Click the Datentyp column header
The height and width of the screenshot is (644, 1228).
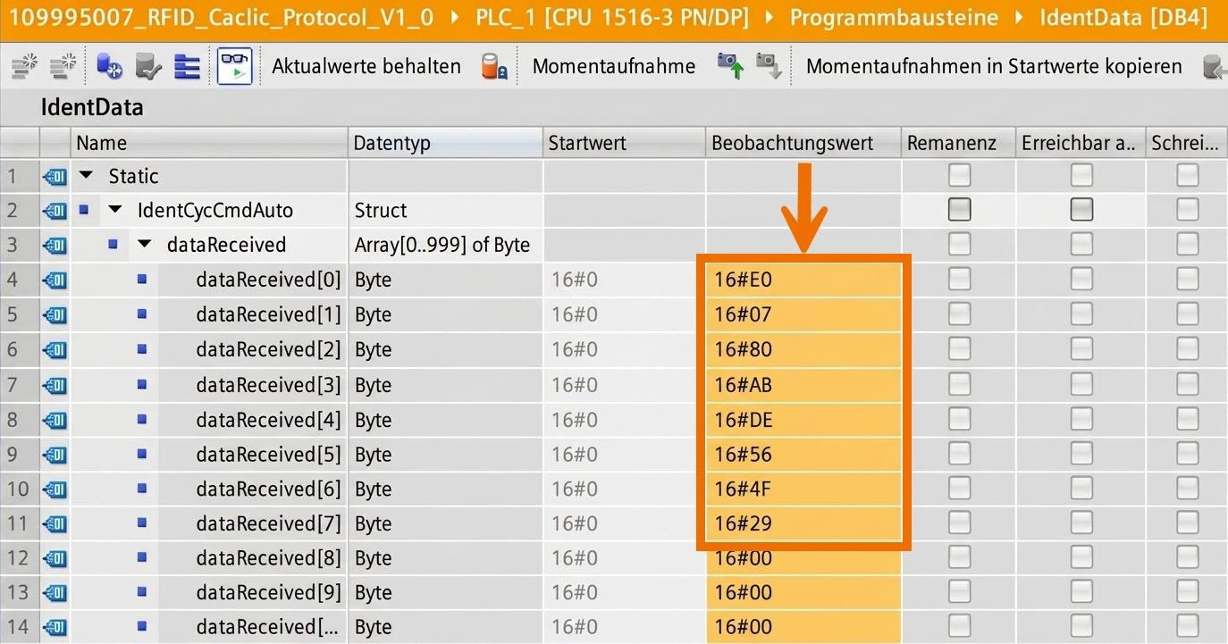click(446, 143)
